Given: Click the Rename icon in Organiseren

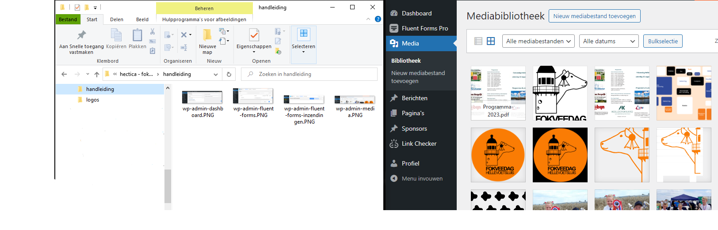Looking at the screenshot, I should [184, 47].
